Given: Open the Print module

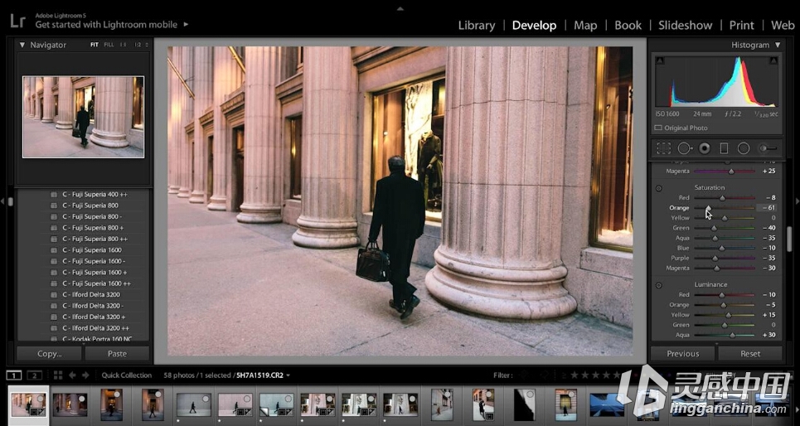Looking at the screenshot, I should [x=741, y=26].
